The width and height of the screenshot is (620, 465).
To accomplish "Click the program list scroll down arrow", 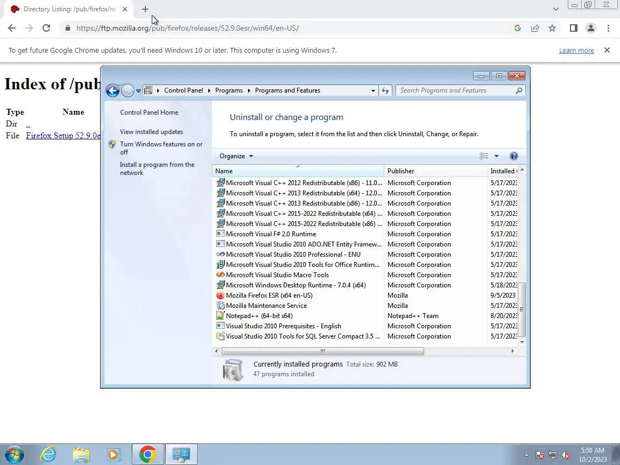I will [522, 342].
